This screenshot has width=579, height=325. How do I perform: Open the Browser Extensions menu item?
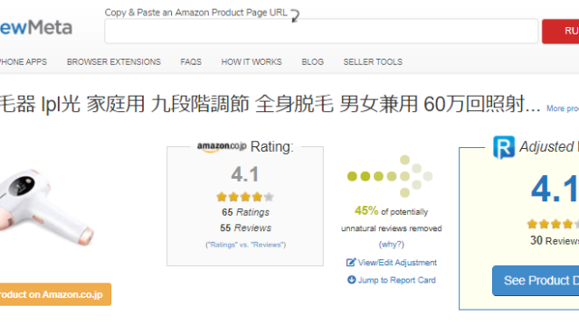tap(114, 62)
